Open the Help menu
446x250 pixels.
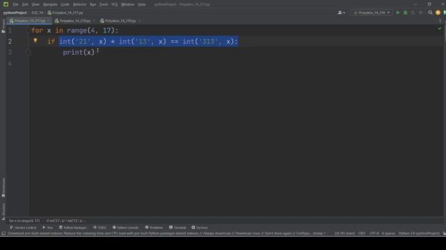141,5
